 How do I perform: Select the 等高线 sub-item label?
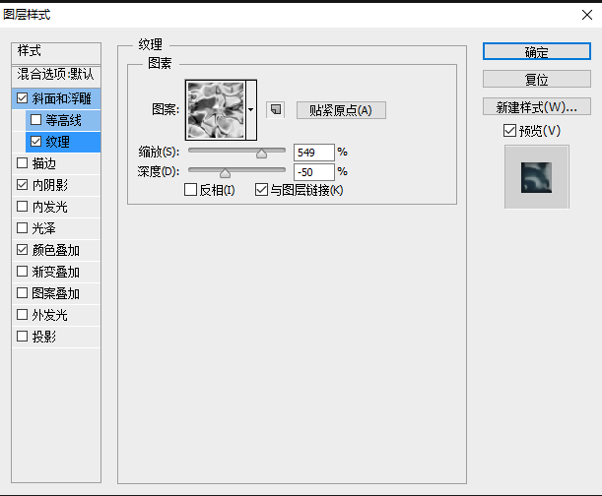[64, 120]
